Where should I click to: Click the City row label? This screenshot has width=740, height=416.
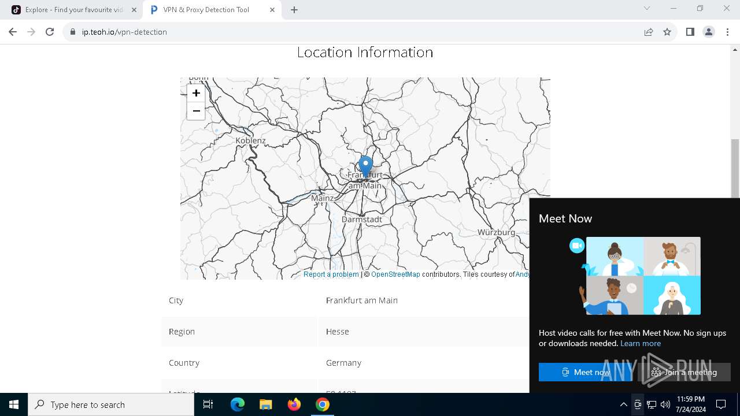click(x=176, y=300)
